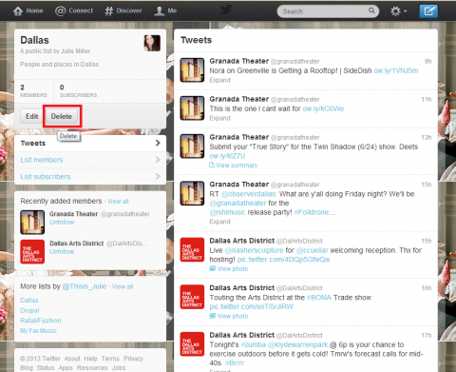
Task: Open the #Brrrr hashtag
Action: (x=235, y=363)
